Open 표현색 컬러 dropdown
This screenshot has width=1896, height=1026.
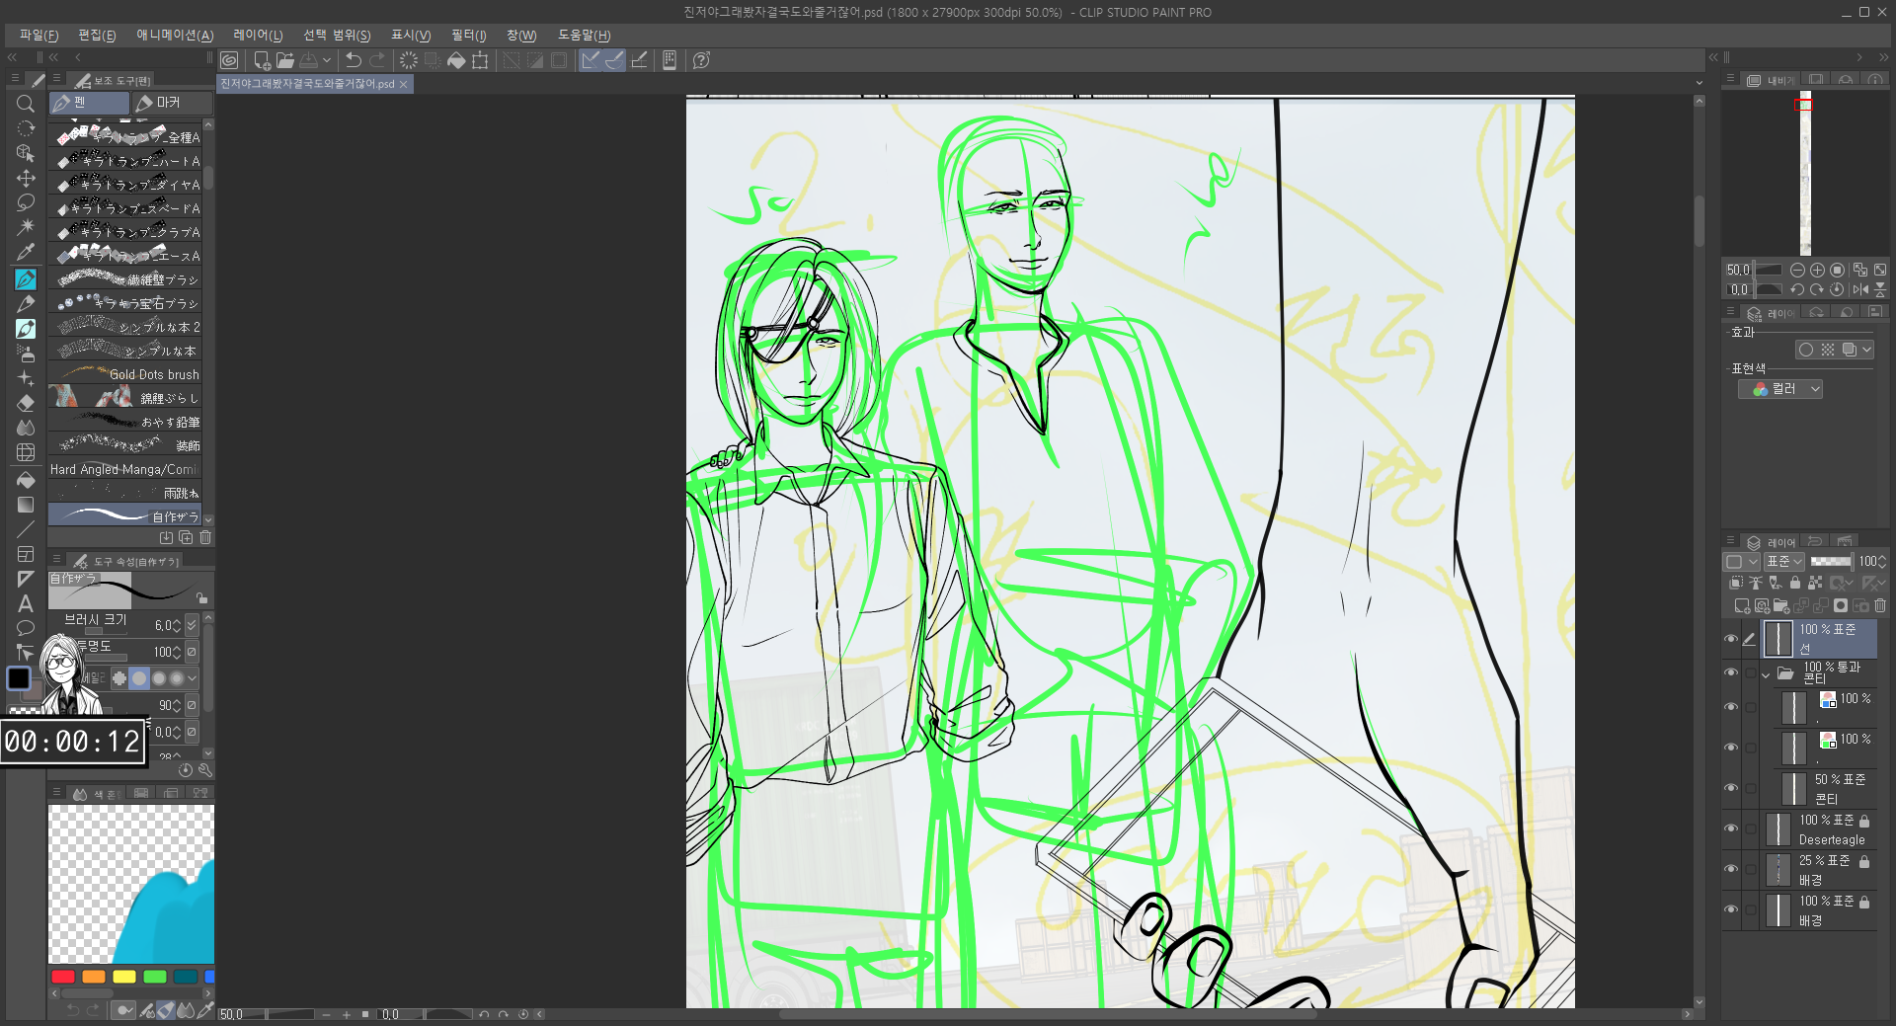point(1780,389)
